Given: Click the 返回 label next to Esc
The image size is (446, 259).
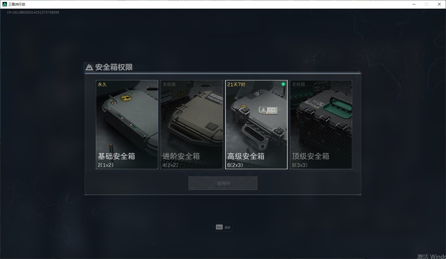Looking at the screenshot, I should click(x=227, y=227).
